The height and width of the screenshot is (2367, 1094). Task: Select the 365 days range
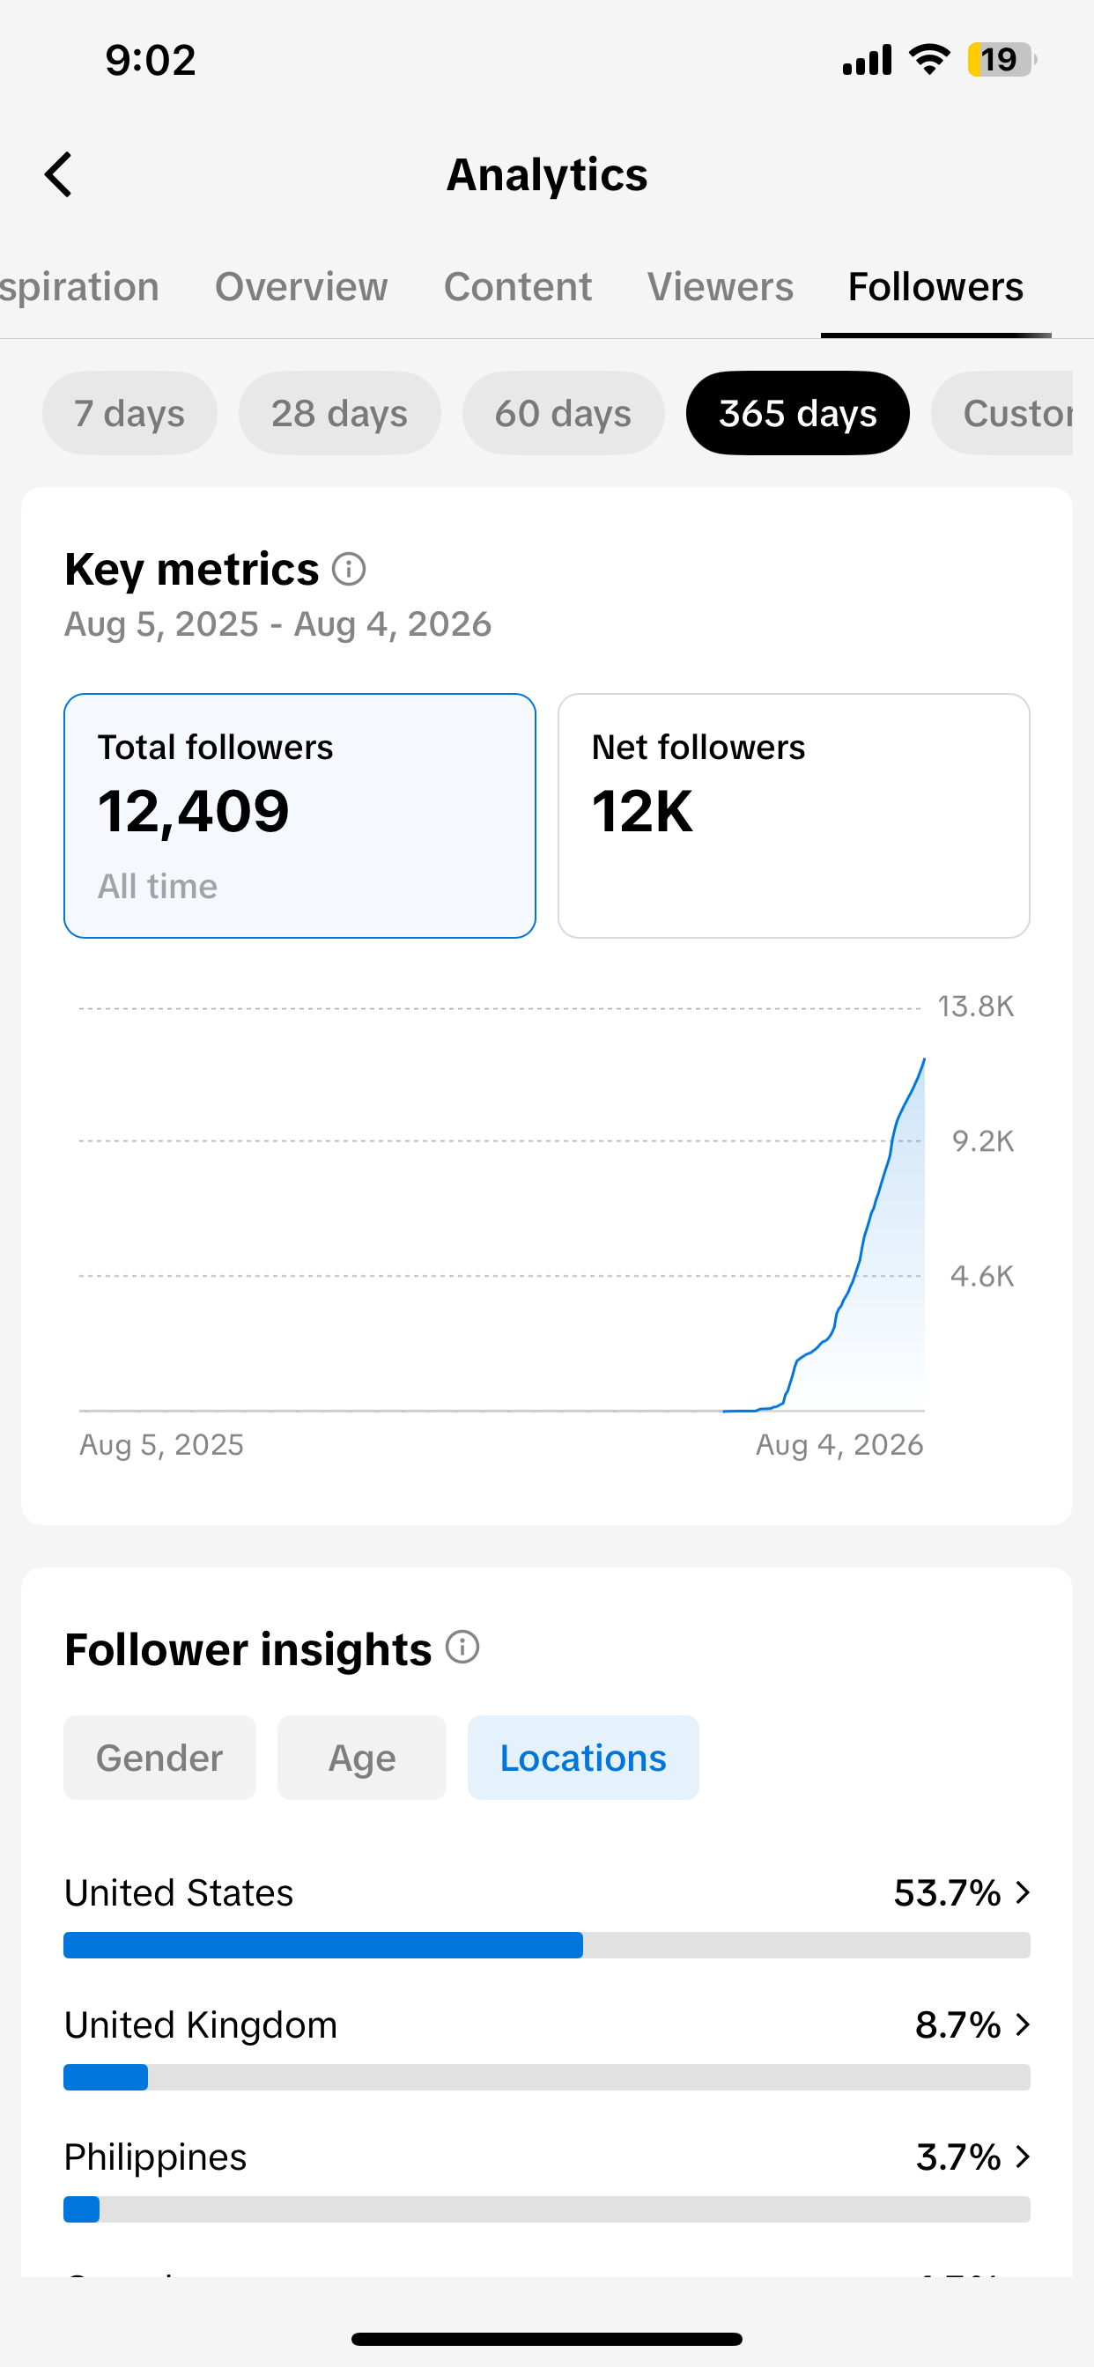click(797, 413)
